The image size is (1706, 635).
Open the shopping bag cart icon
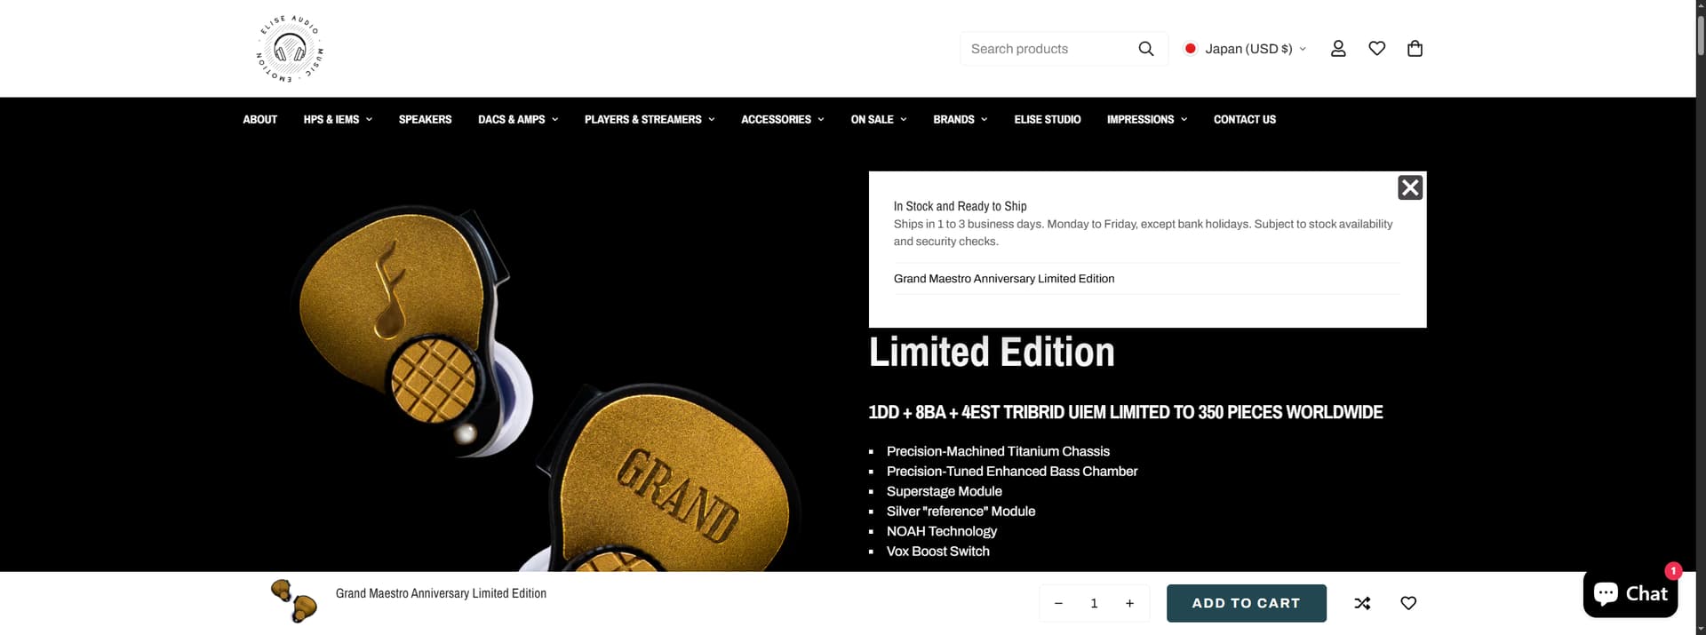[x=1415, y=49]
